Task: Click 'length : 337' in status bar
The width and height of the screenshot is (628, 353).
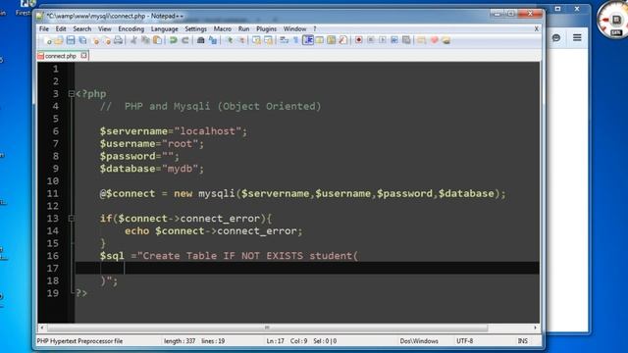Action: (x=180, y=341)
